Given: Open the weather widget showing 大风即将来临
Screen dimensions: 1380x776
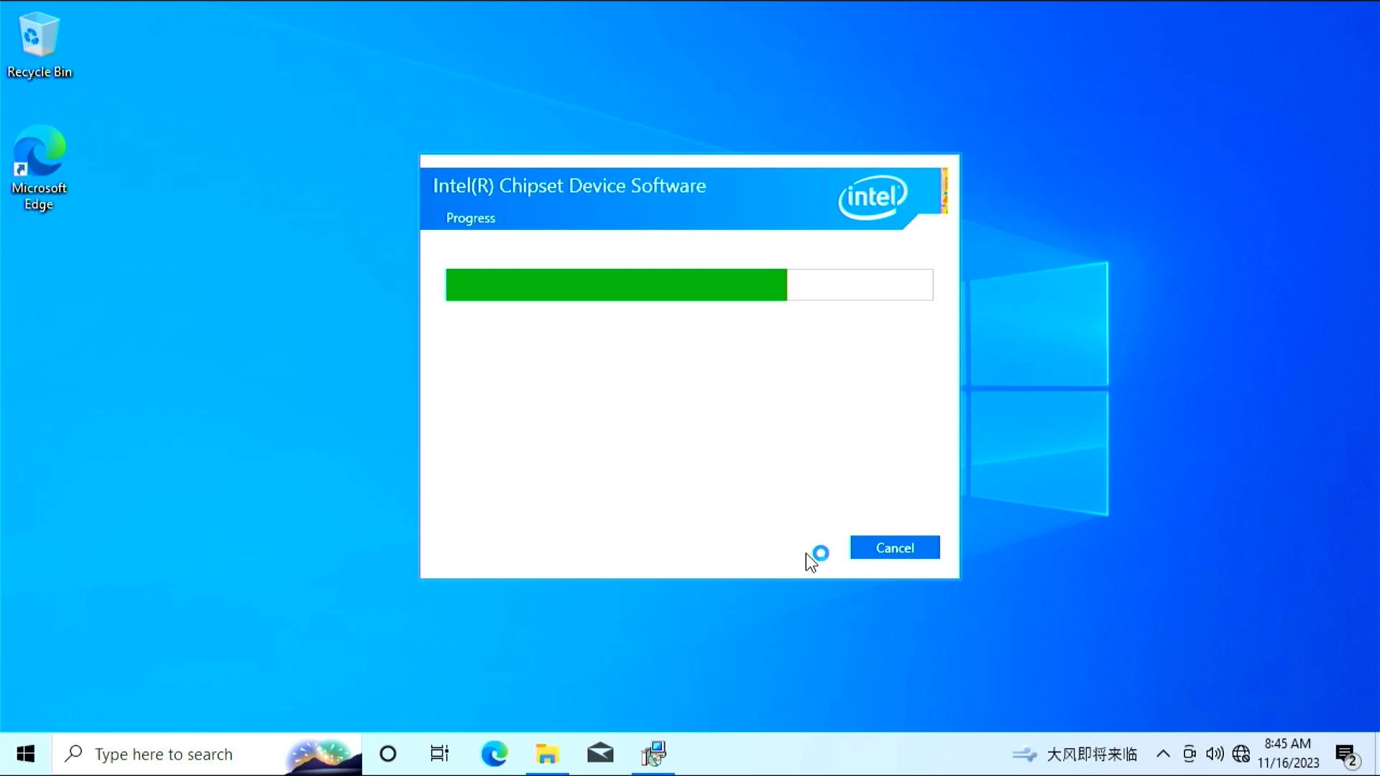Looking at the screenshot, I should click(x=1075, y=754).
